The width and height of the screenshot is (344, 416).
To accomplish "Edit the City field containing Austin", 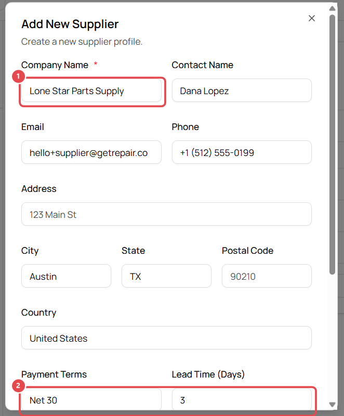I will pos(67,276).
